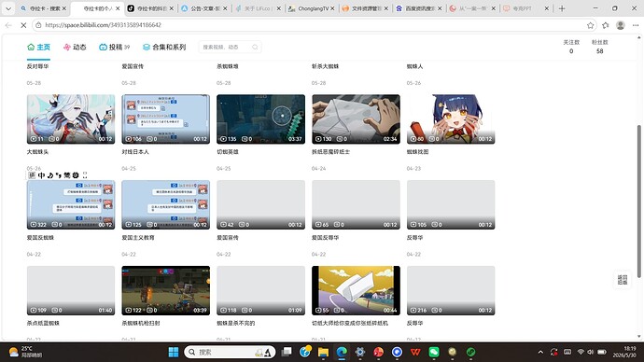Toggle 简 simplified mode in IME bar
Viewport: 644px width, 362px height.
66,175
